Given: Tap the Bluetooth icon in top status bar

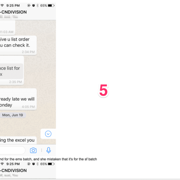Looking at the screenshot, I should (x=37, y=5).
